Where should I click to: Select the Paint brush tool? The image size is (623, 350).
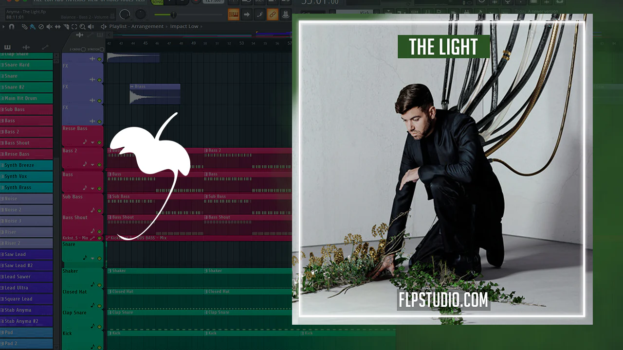33,27
